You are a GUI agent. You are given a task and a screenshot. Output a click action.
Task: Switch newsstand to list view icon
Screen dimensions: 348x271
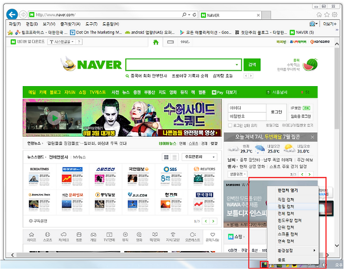tap(174, 157)
